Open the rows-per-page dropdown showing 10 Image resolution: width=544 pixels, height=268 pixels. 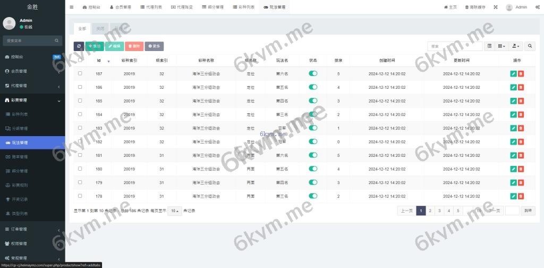tap(174, 211)
